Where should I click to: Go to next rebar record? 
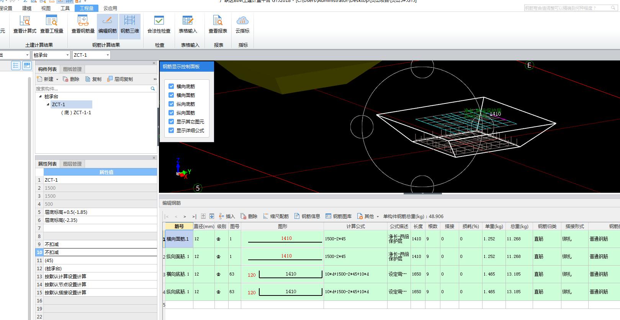185,217
